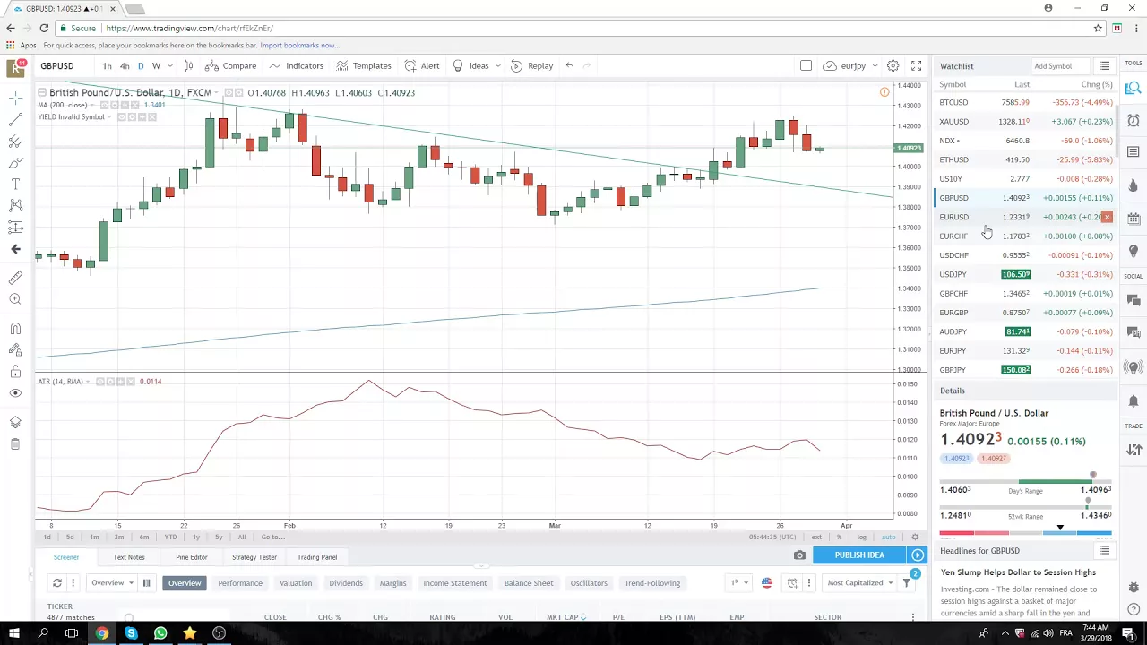Open screener filters funnel icon

point(907,583)
